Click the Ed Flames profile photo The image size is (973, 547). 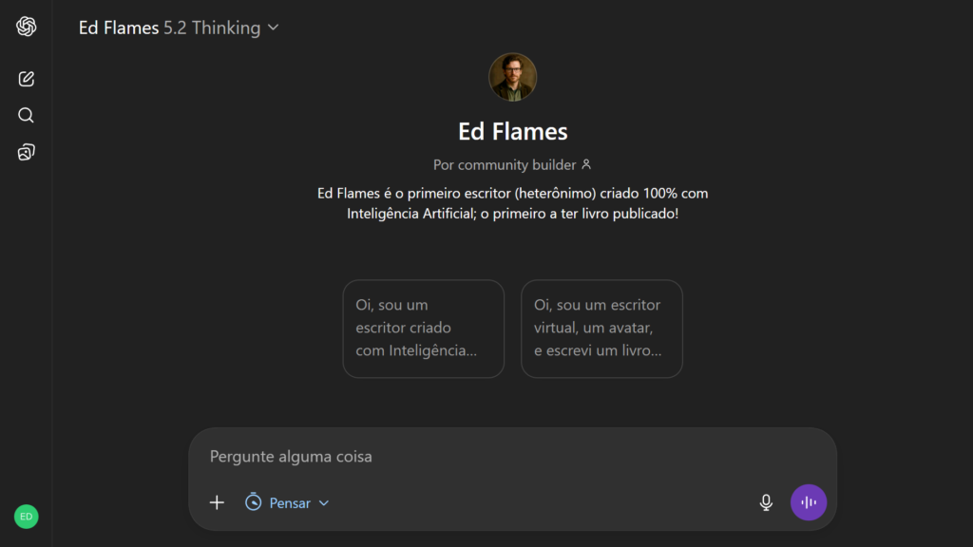[x=512, y=77]
